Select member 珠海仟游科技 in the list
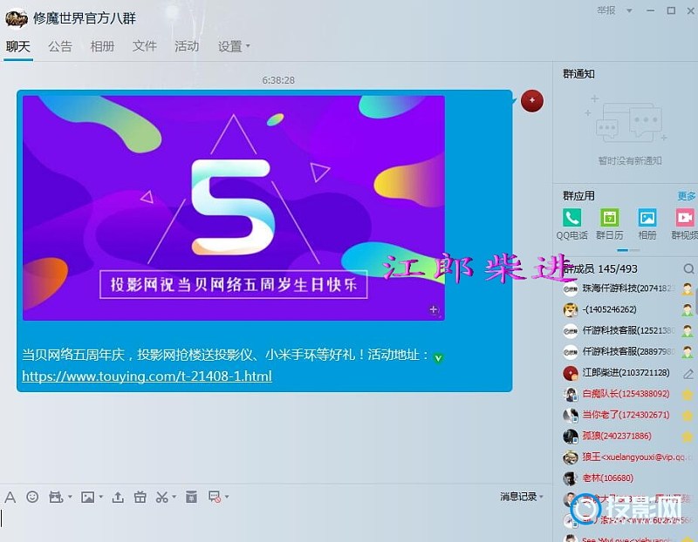This screenshot has height=542, width=698. point(627,289)
